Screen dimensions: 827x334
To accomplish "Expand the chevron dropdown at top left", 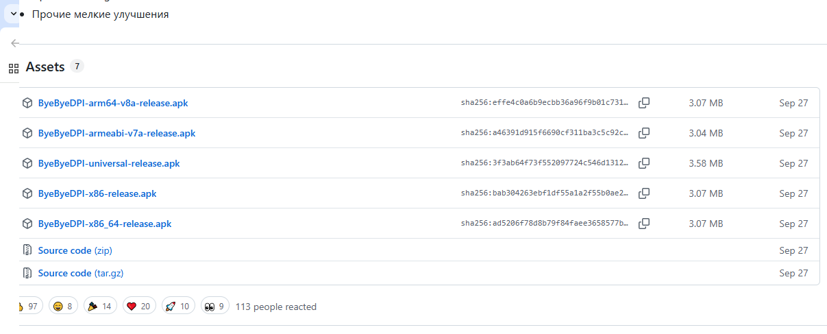I will coord(13,14).
